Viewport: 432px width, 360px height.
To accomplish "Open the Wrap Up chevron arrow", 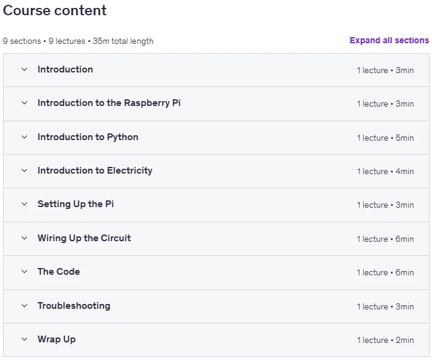I will pyautogui.click(x=24, y=339).
